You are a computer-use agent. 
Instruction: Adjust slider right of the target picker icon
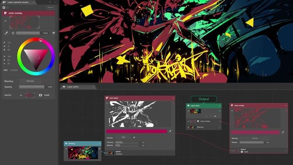(x=28, y=33)
